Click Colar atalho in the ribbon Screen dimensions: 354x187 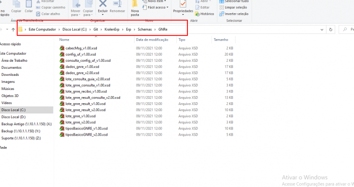(48, 14)
